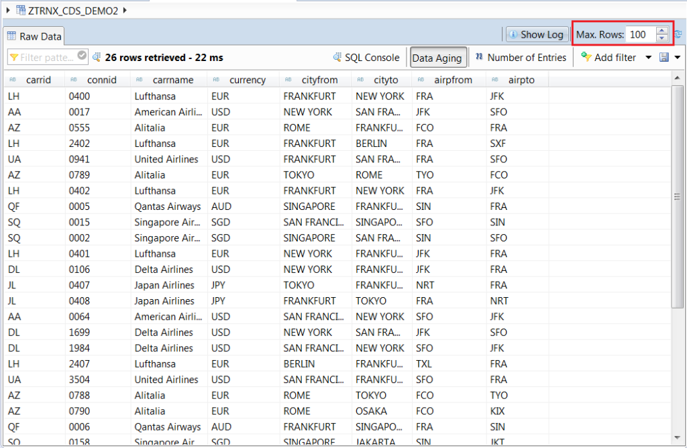Viewport: 687px width, 448px height.
Task: Increase Max. Rows with up arrow
Action: [662, 30]
